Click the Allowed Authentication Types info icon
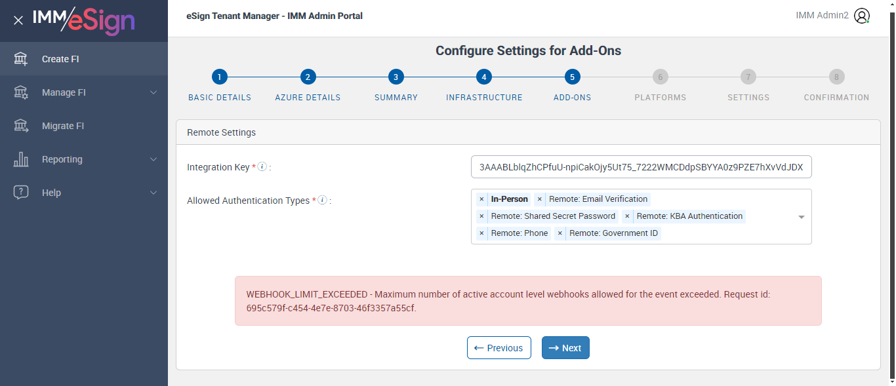896x386 pixels. click(322, 201)
